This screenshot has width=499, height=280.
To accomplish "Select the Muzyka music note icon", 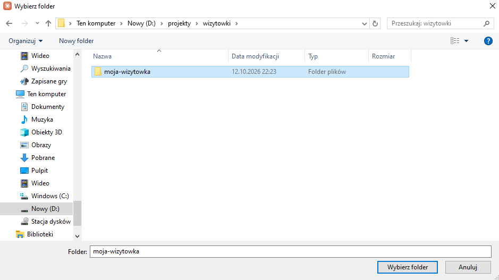I will tap(24, 120).
